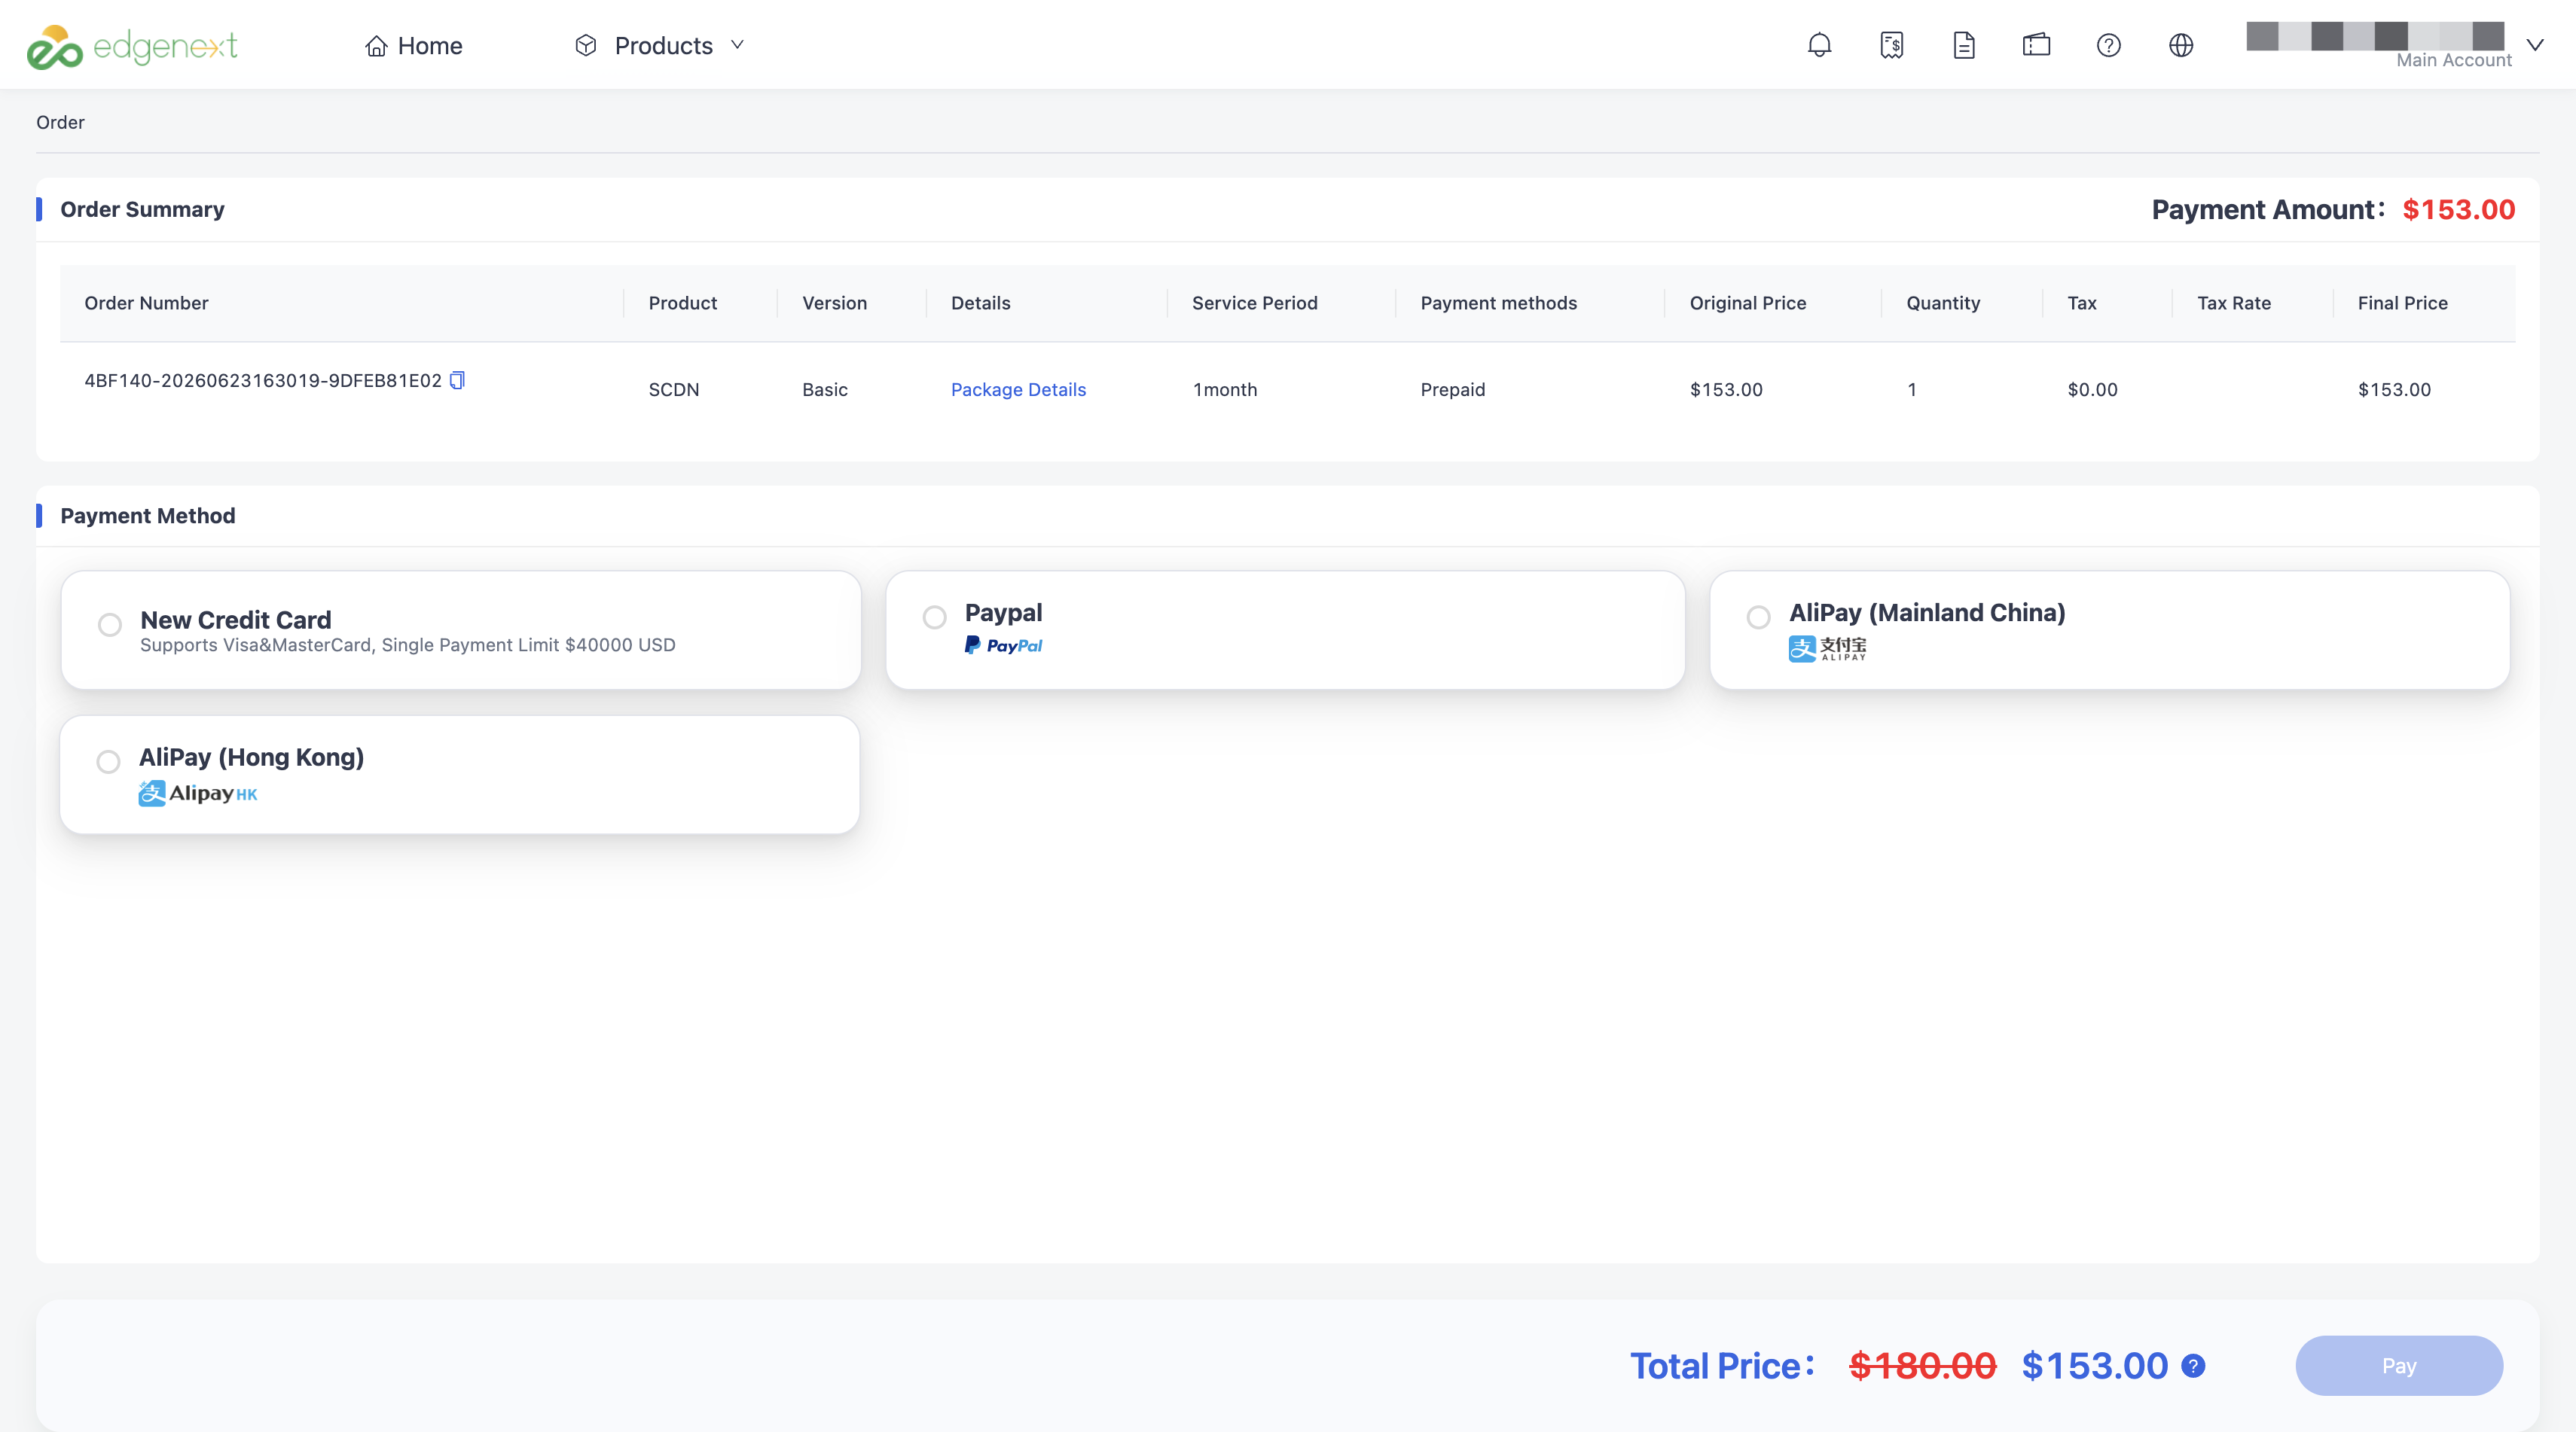Open the notifications bell icon

pyautogui.click(x=1819, y=45)
